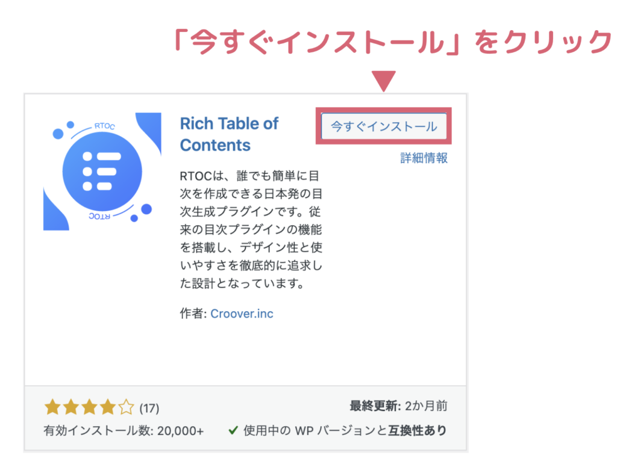617x455 pixels.
Task: Open the 詳細情報 link
Action: click(x=424, y=158)
